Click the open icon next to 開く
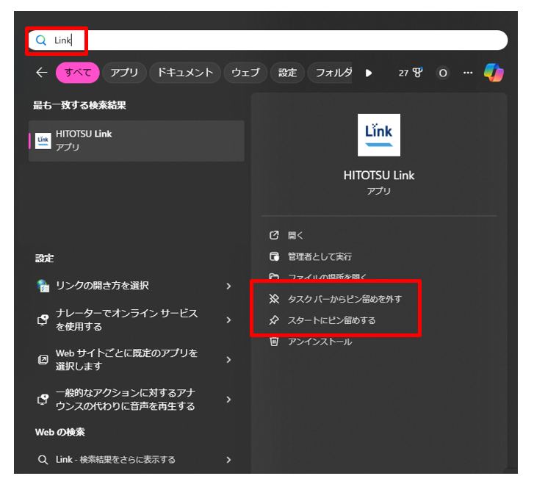The image size is (534, 487). (x=274, y=235)
